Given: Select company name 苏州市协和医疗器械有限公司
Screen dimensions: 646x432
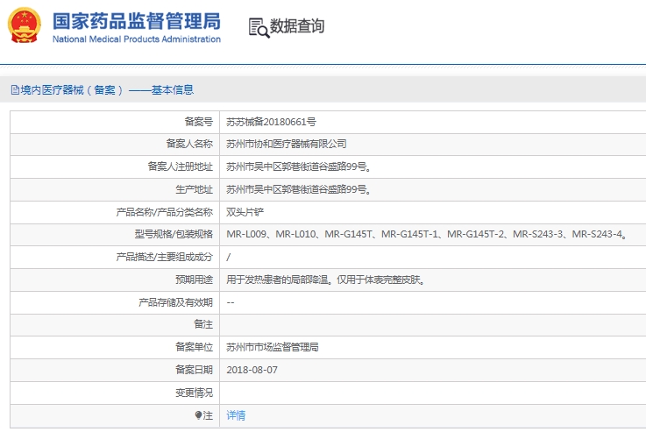Looking at the screenshot, I should tap(287, 144).
